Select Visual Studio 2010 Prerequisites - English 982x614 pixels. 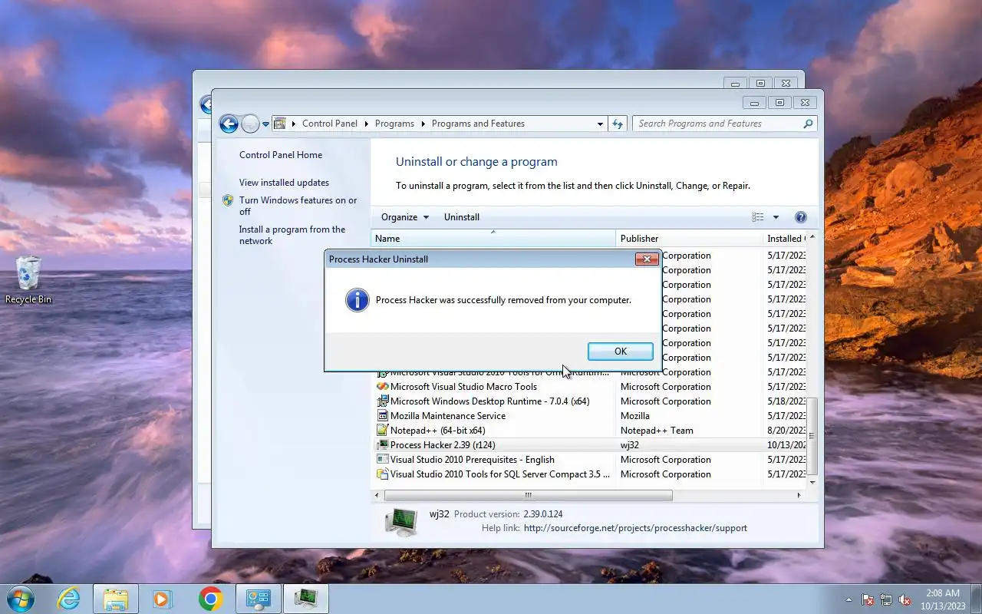point(589,460)
